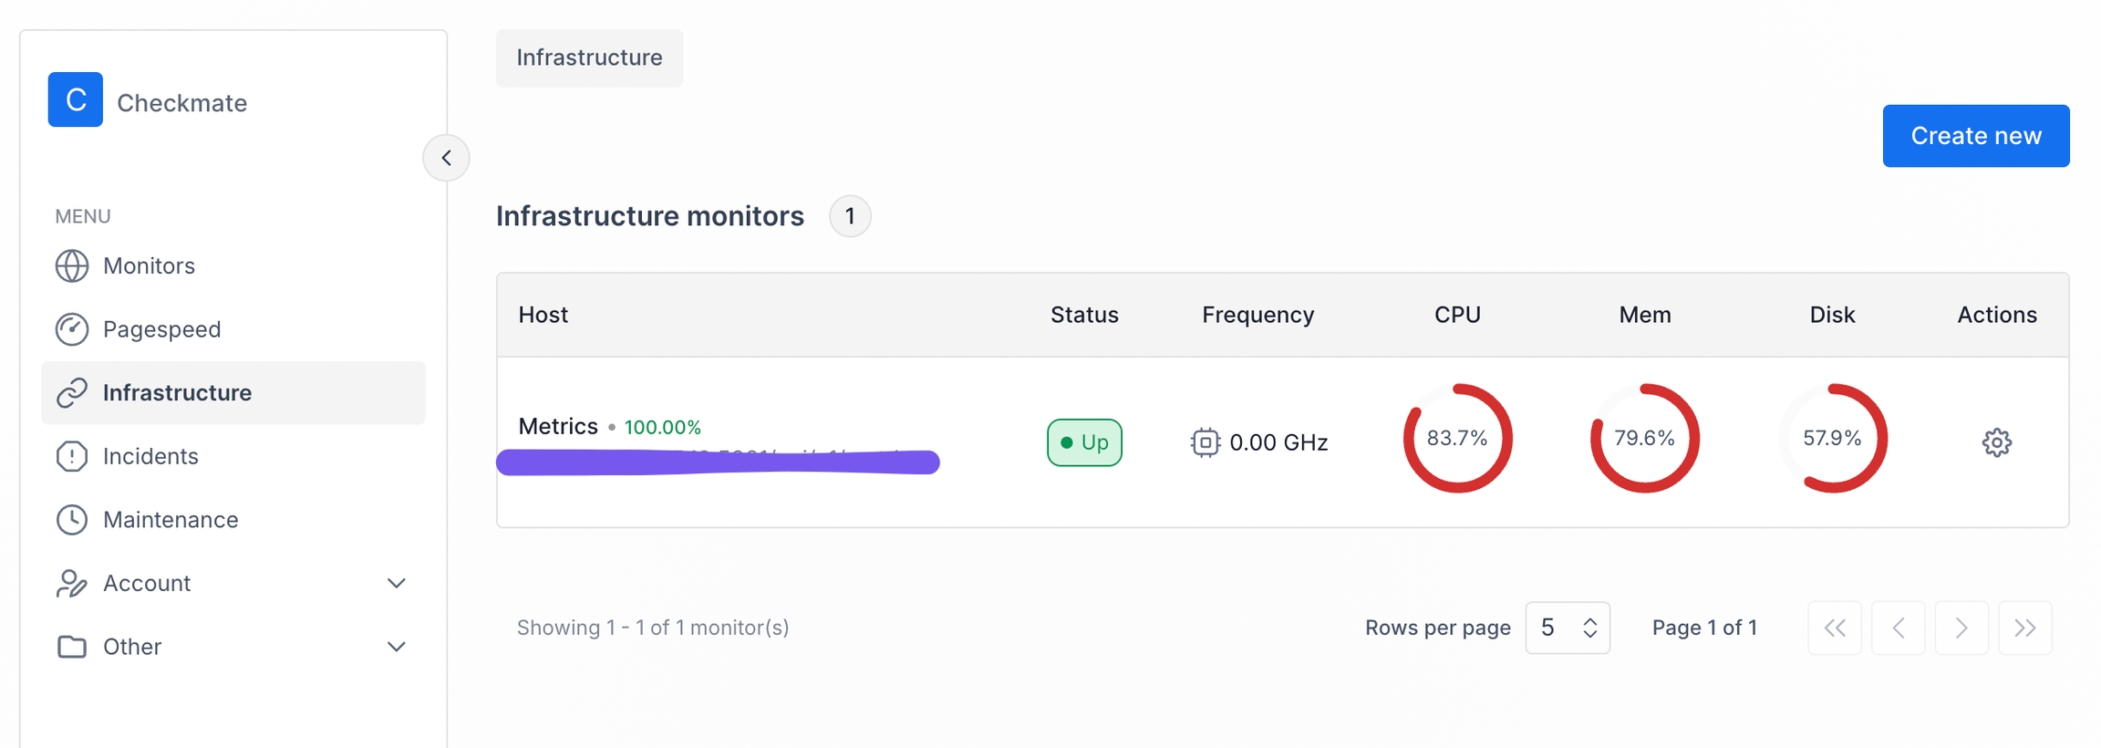Click the Incidents alert icon
This screenshot has height=748, width=2101.
(x=72, y=456)
